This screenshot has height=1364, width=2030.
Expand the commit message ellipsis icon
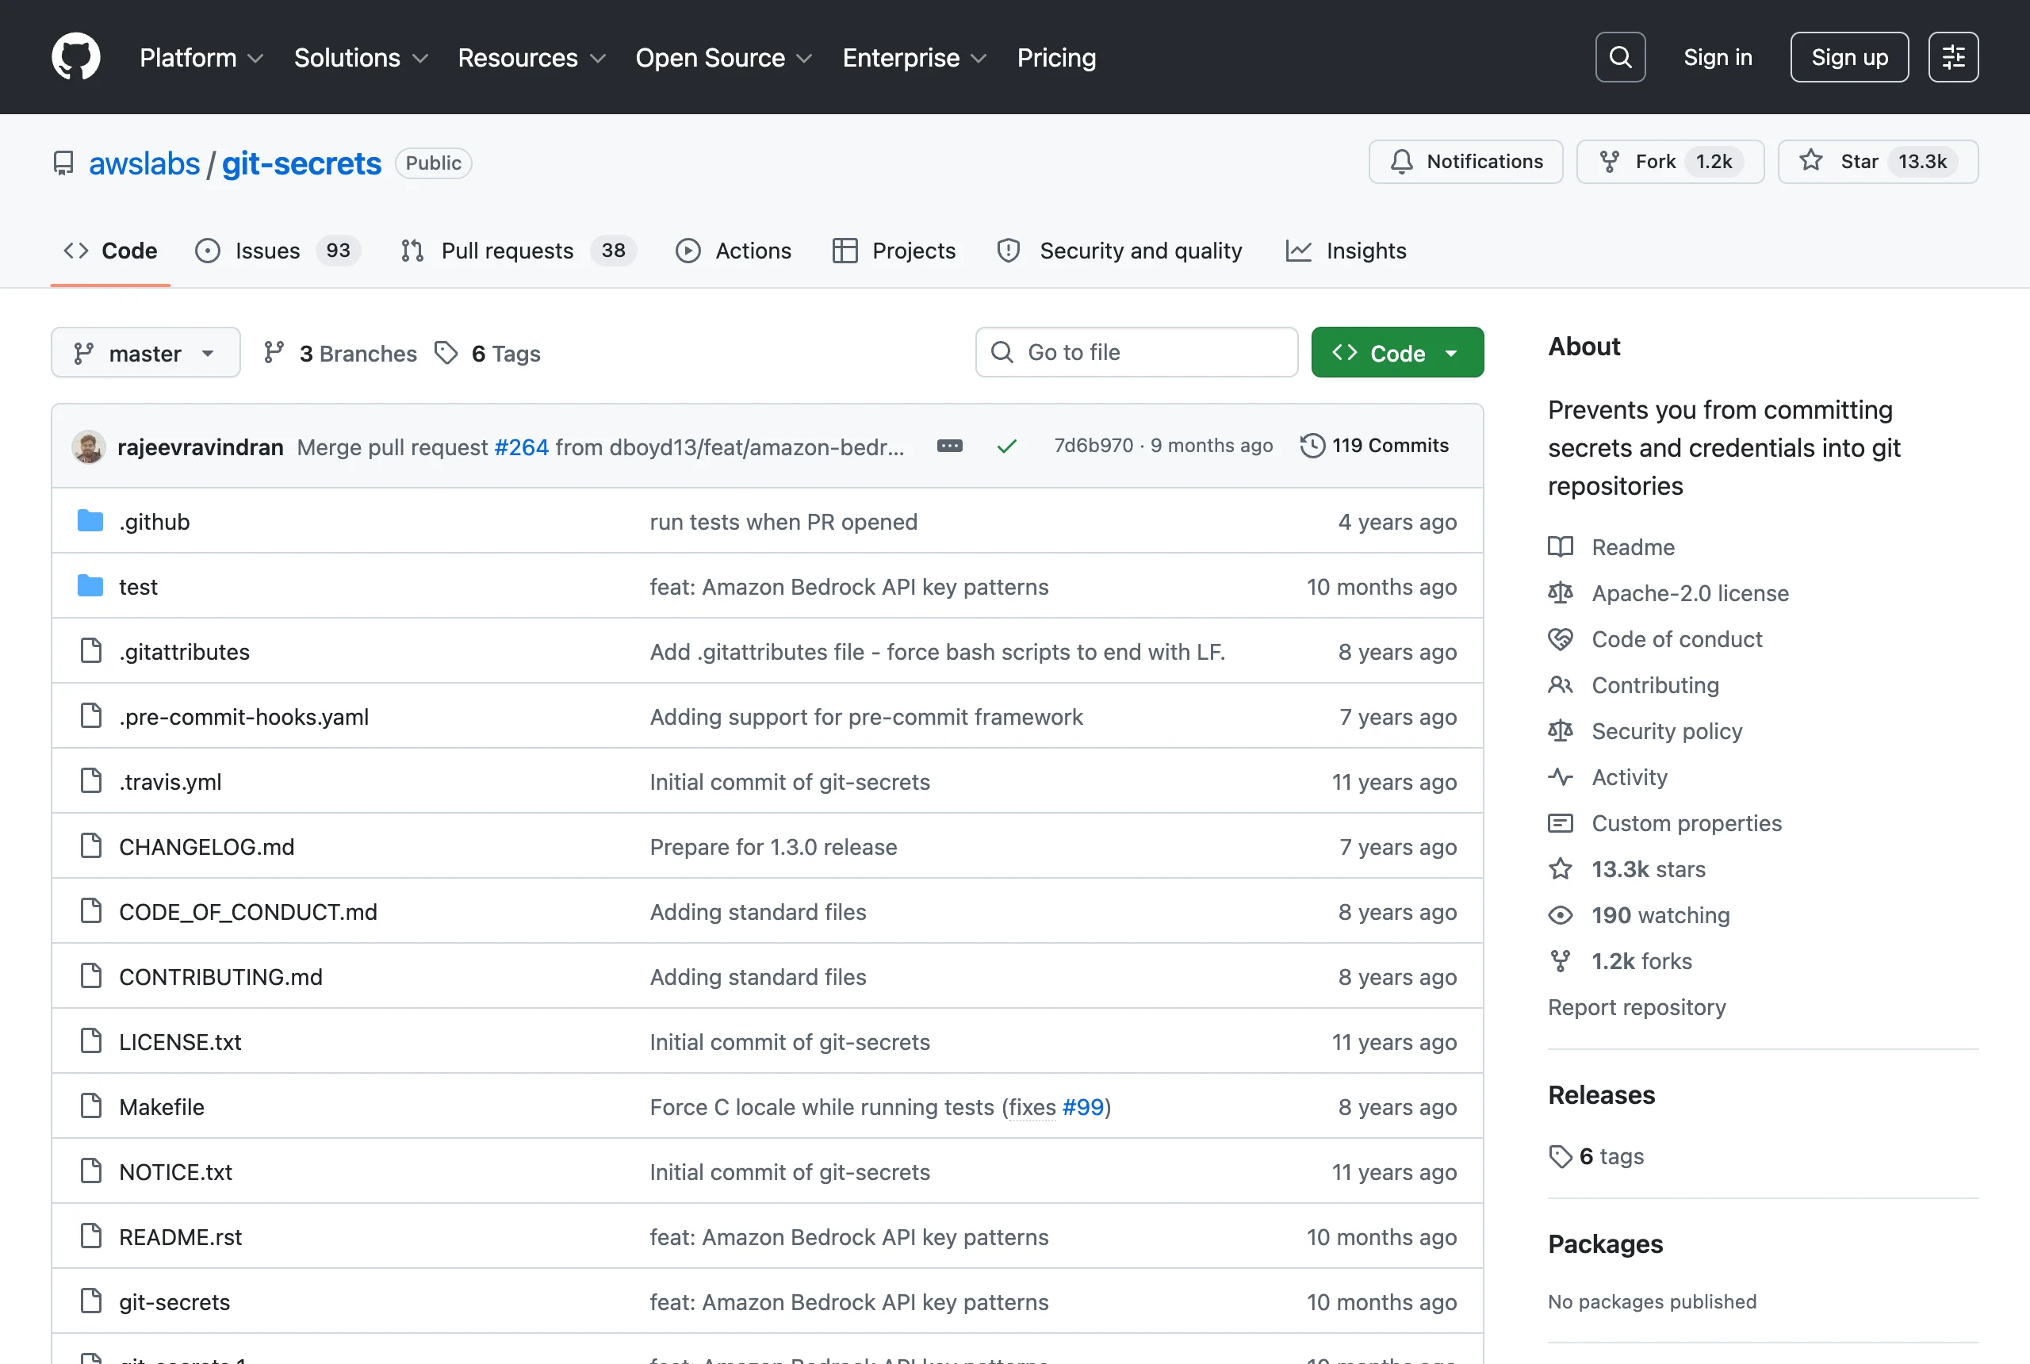(950, 446)
